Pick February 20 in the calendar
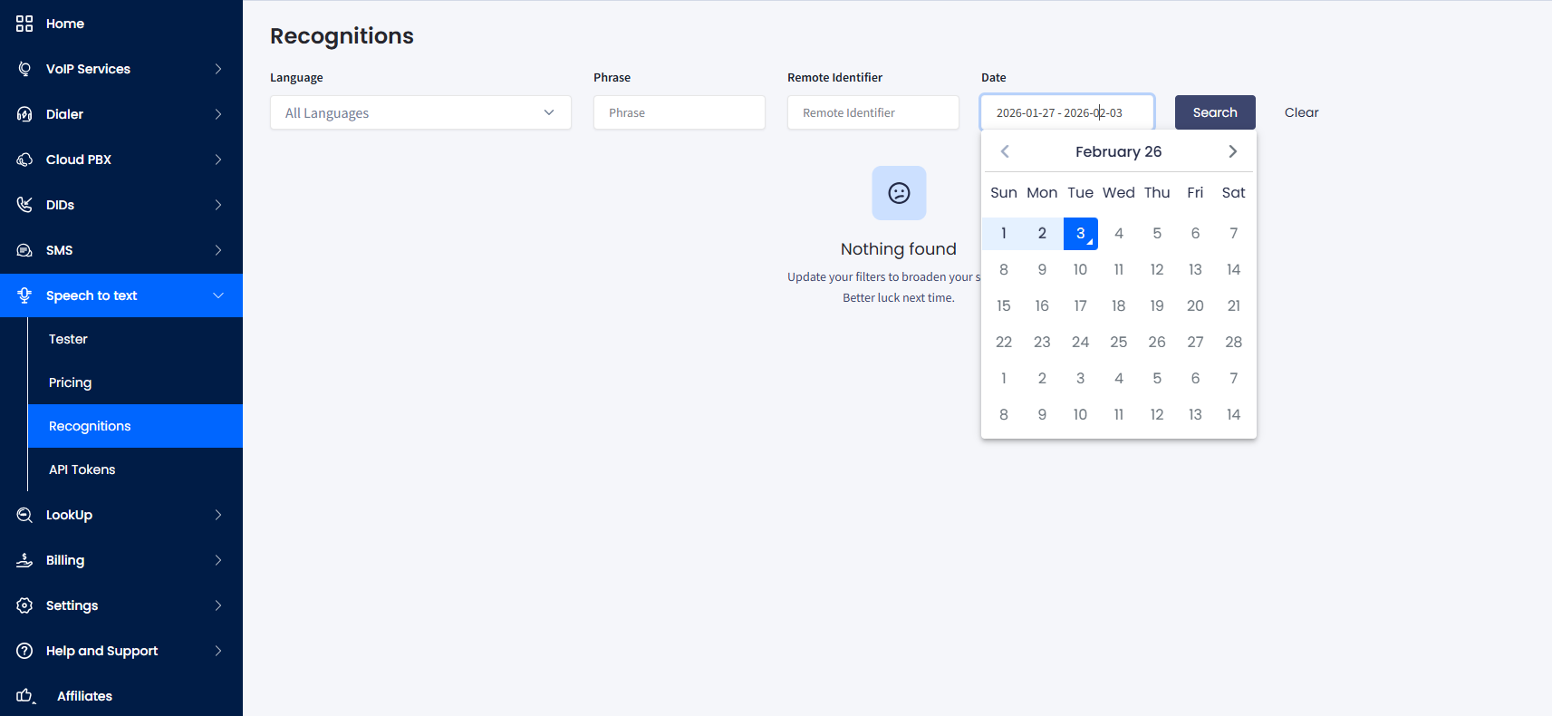The height and width of the screenshot is (716, 1552). 1195,305
